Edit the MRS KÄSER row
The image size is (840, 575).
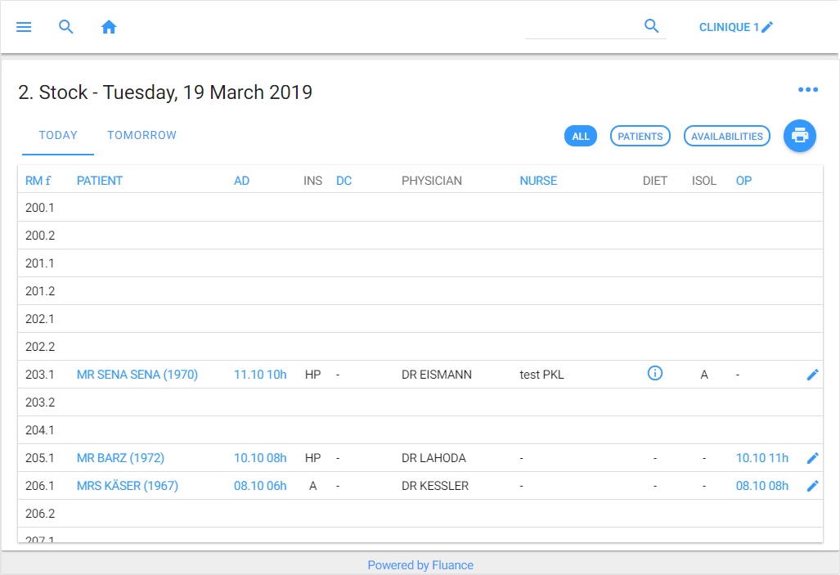pos(811,486)
